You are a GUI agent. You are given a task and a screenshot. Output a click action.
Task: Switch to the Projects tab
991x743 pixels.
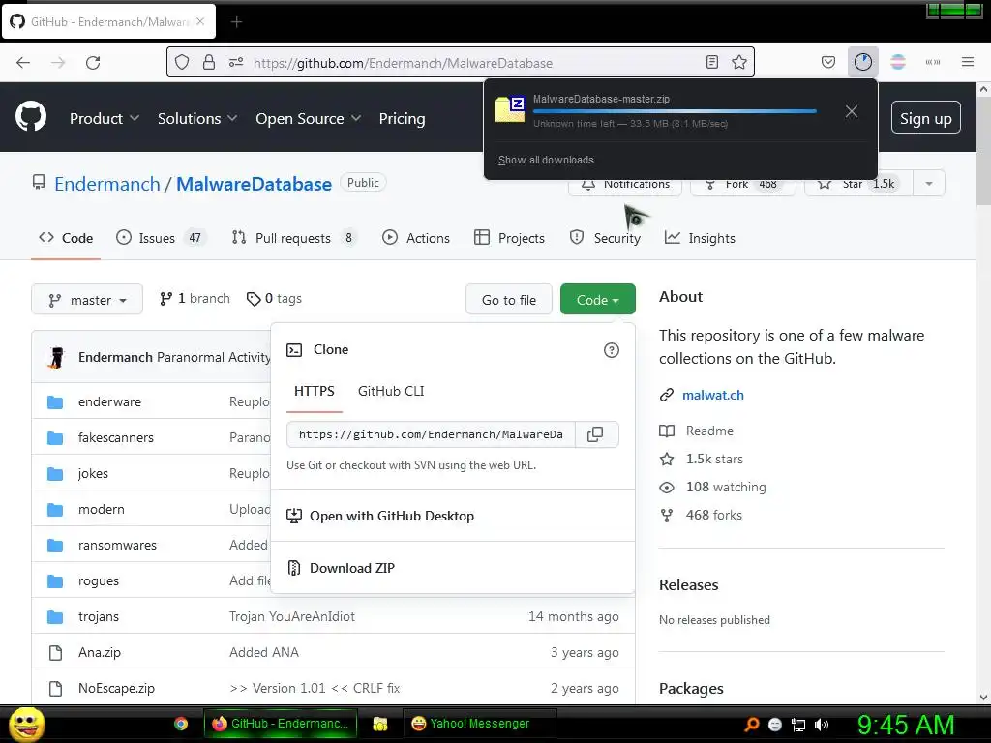point(509,238)
